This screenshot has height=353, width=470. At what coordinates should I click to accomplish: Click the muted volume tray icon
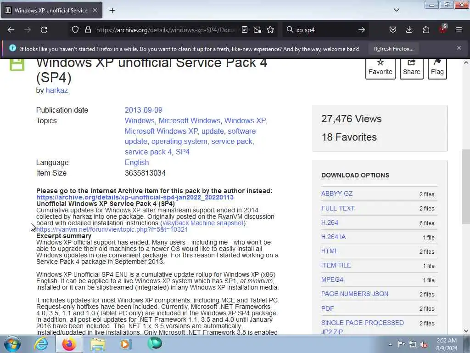(424, 345)
